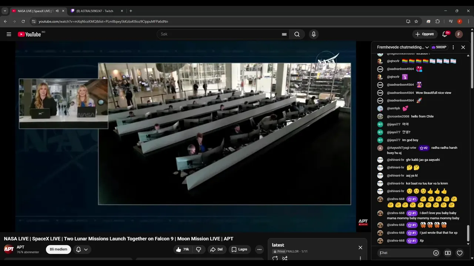Go to the YouTube home logo
Viewport: 474px width, 266px height.
(29, 34)
